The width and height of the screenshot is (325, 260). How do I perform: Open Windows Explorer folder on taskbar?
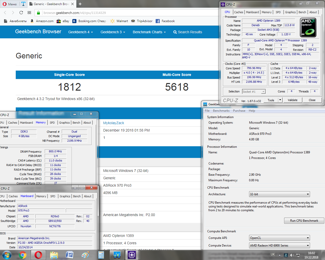point(54,255)
